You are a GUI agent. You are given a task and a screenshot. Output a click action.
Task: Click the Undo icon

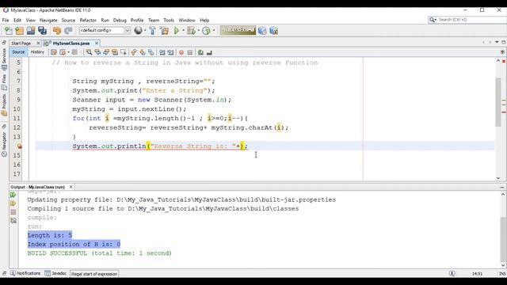tap(57, 31)
